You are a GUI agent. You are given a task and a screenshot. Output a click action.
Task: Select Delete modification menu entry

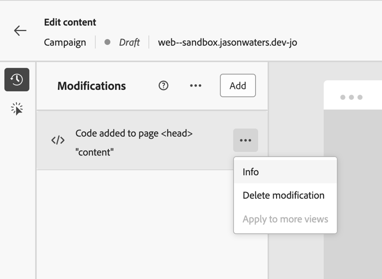point(283,195)
